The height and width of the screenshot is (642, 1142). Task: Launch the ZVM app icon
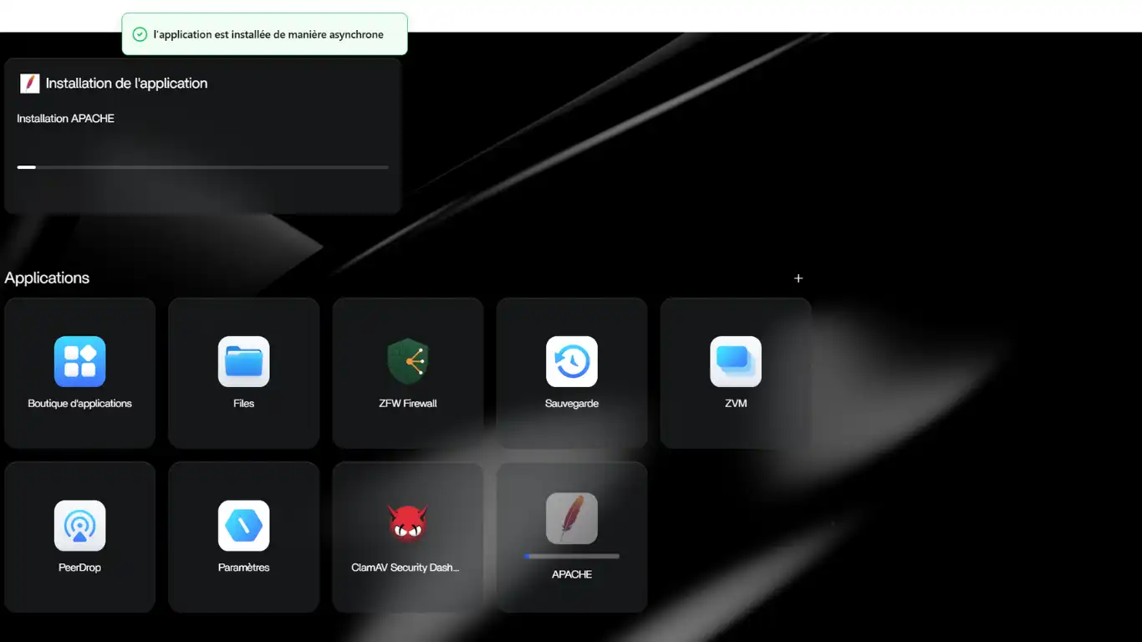click(x=736, y=361)
